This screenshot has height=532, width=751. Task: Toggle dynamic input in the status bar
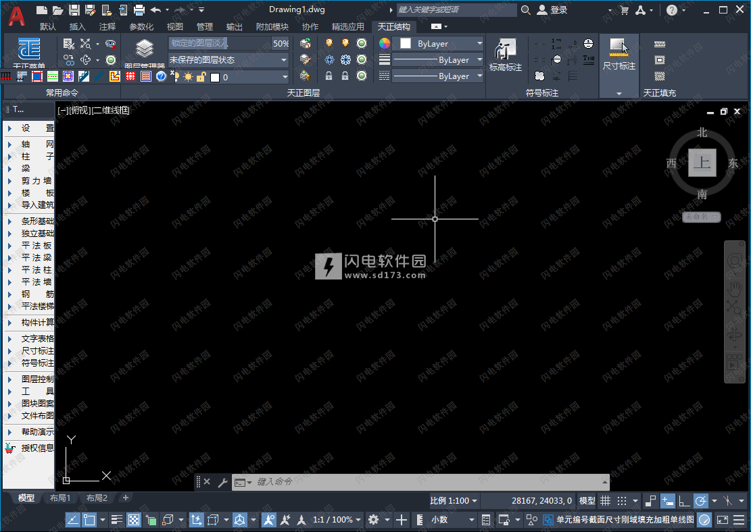click(x=667, y=501)
